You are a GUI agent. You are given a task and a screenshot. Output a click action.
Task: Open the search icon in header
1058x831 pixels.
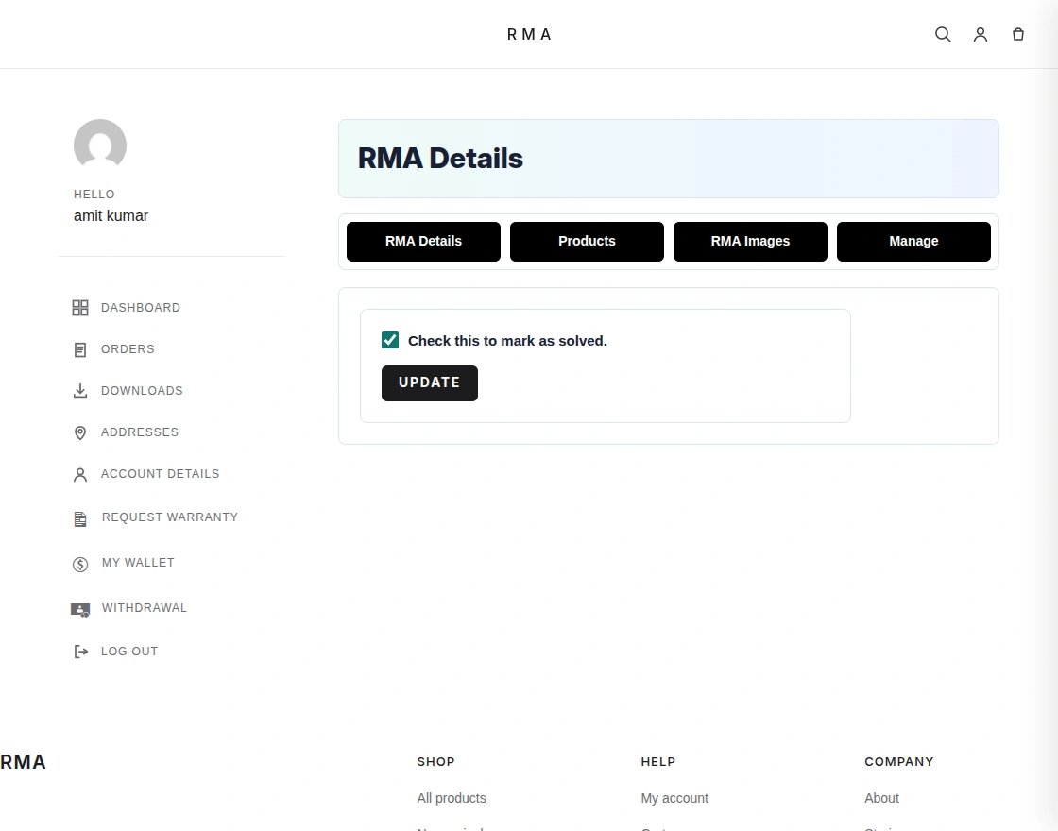[x=943, y=34]
